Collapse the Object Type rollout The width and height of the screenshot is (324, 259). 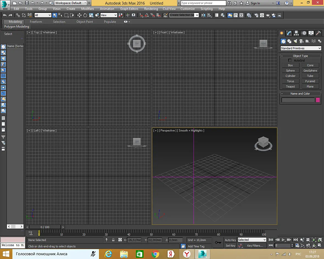(x=300, y=56)
